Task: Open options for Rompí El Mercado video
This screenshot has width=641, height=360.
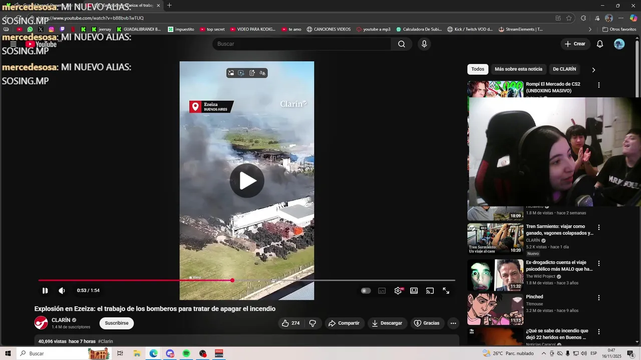Action: 598,85
